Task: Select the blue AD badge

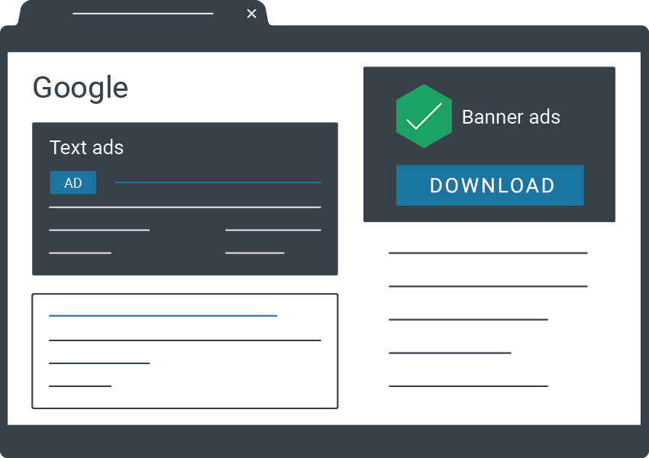Action: click(73, 182)
